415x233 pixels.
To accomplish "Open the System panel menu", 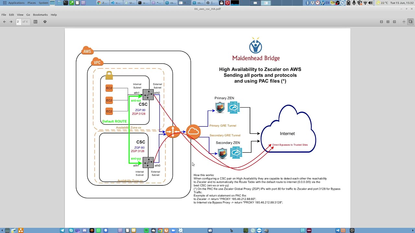I will (x=43, y=3).
